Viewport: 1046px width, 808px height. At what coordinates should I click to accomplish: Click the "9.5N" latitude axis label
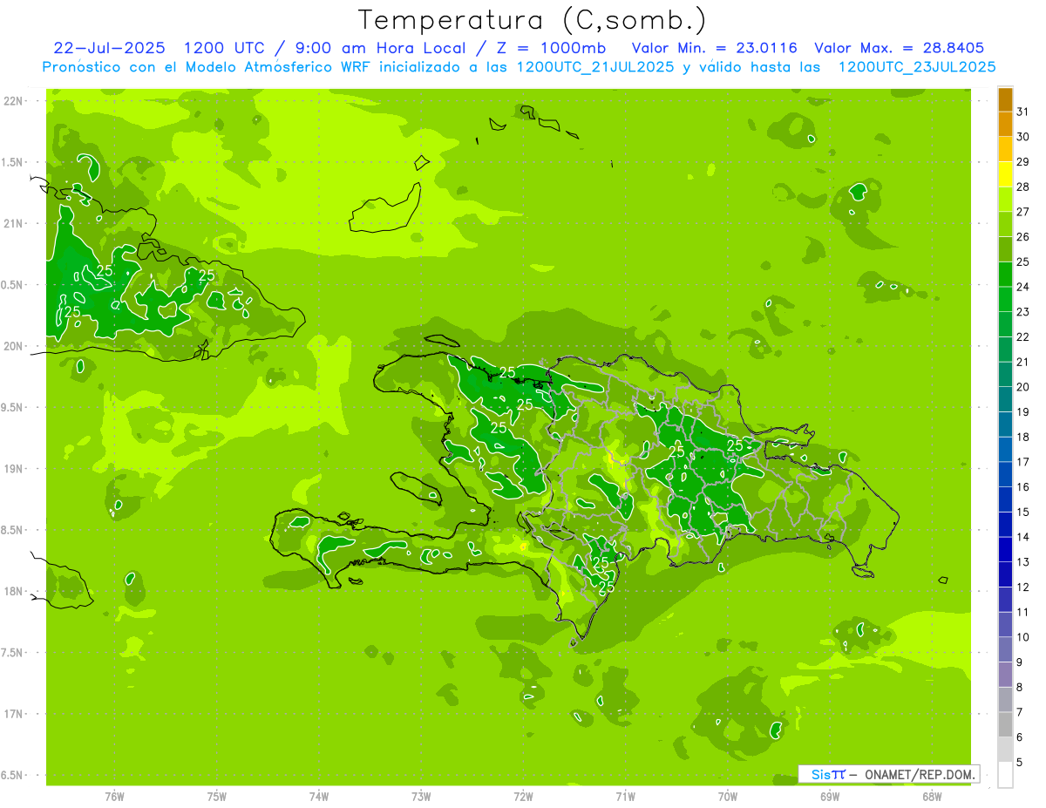point(12,407)
